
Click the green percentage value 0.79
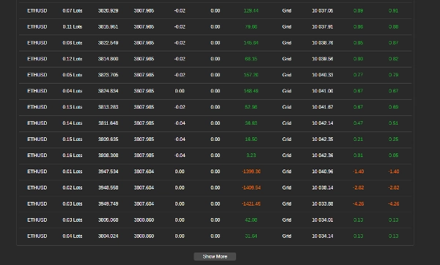click(393, 75)
